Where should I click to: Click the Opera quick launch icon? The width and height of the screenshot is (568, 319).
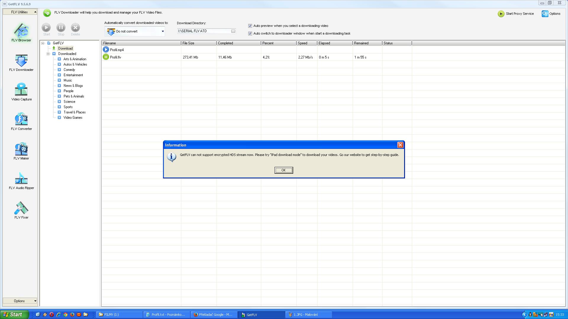[51, 315]
